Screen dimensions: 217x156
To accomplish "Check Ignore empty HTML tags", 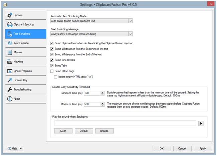I will [x=55, y=77].
